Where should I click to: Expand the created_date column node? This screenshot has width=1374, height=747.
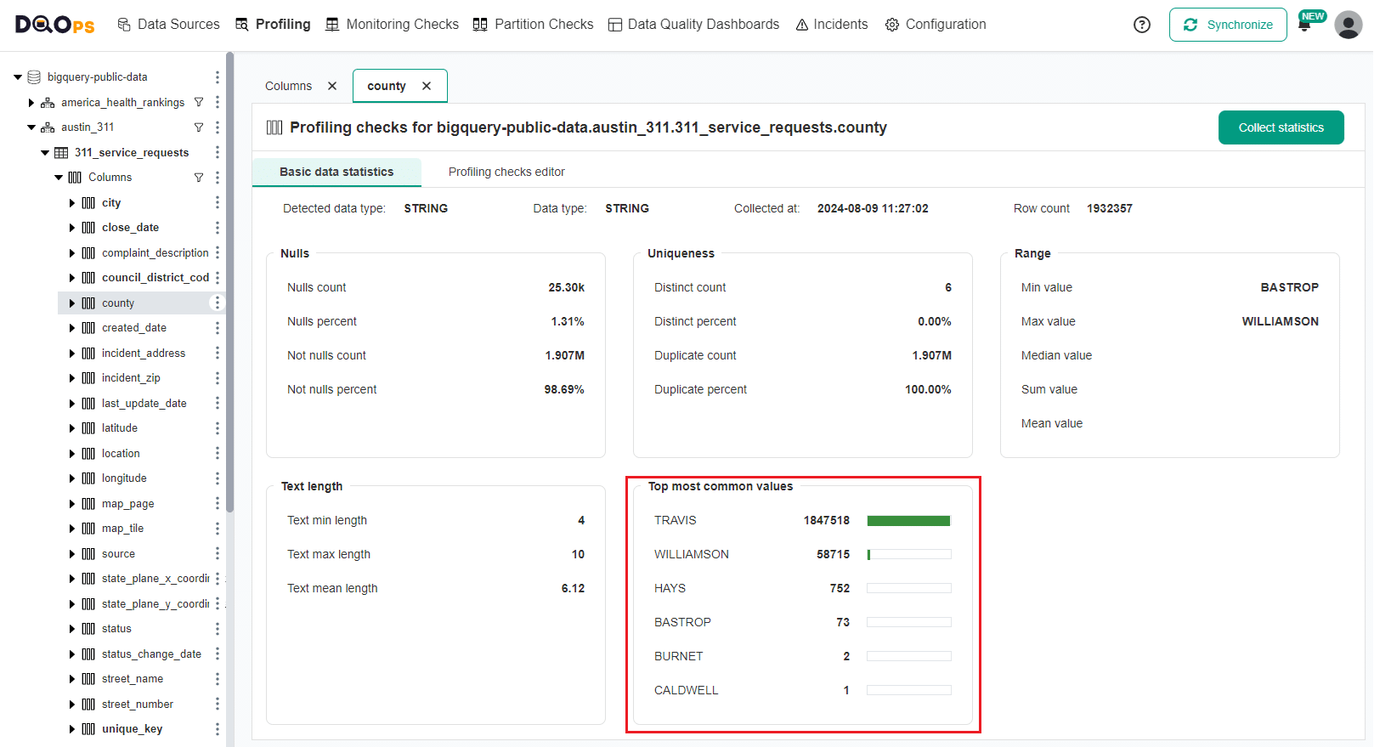tap(72, 328)
